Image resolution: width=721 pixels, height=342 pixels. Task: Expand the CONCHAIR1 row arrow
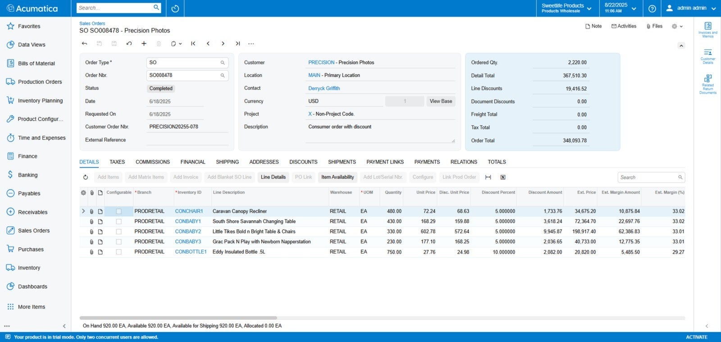[x=83, y=211]
